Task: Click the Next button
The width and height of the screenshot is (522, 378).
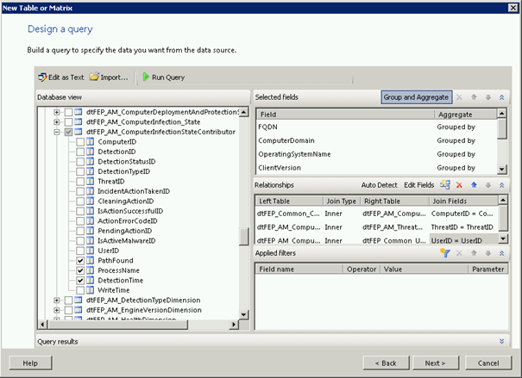Action: coord(435,363)
